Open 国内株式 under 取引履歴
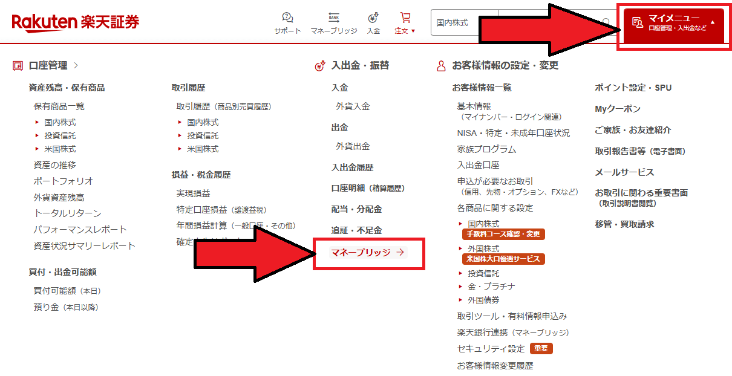 [203, 122]
